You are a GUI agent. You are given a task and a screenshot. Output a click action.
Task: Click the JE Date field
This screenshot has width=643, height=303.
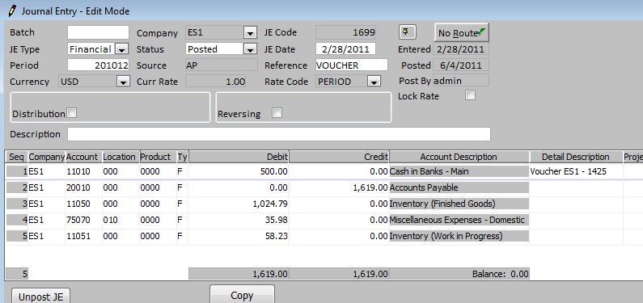pyautogui.click(x=345, y=49)
